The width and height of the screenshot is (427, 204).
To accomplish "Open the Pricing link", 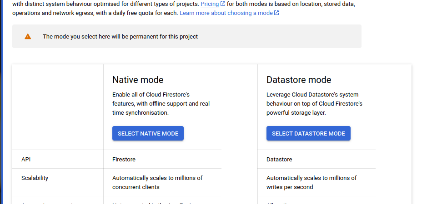I will [x=210, y=4].
